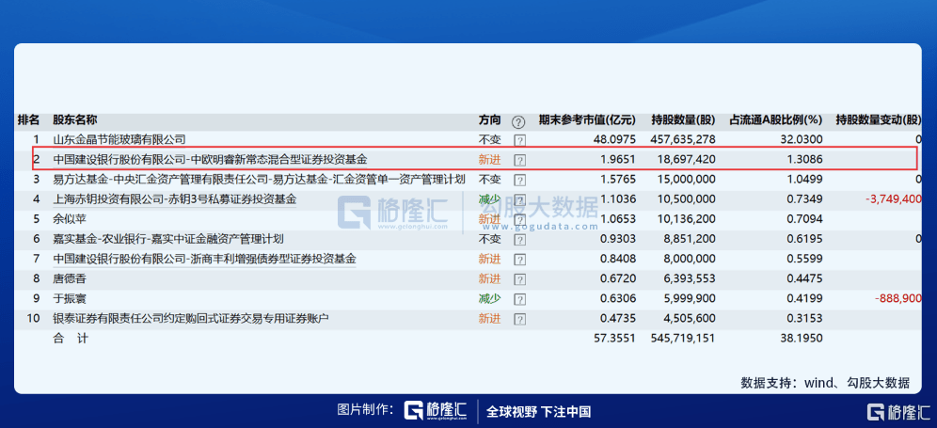Click the 占流通A股比例(%) column header

(x=776, y=119)
